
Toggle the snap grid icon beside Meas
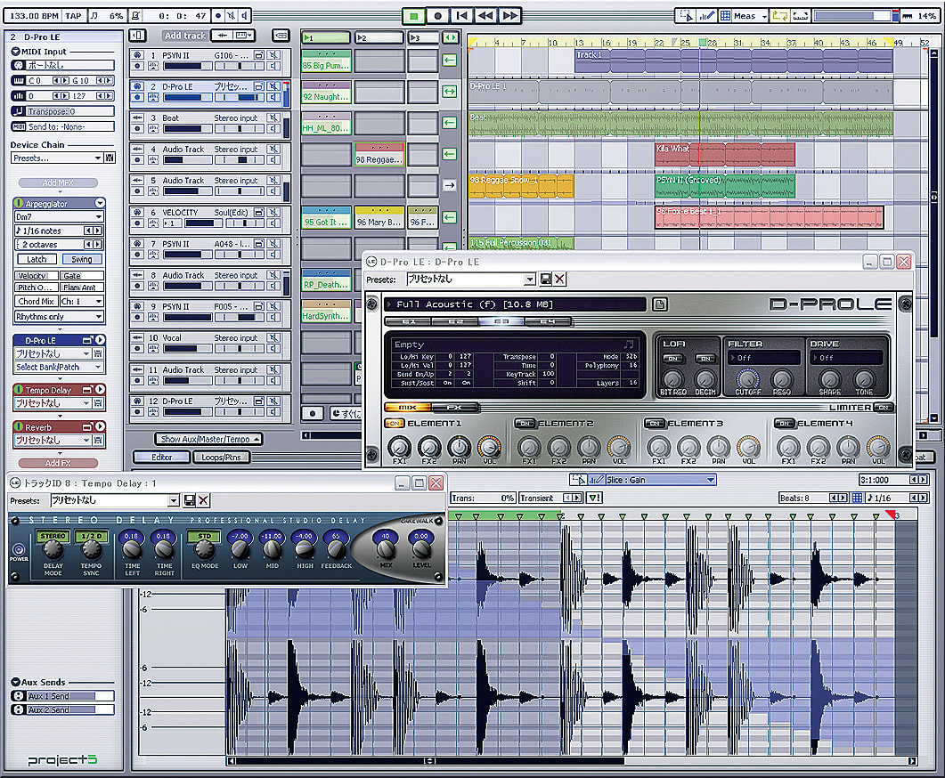[725, 16]
